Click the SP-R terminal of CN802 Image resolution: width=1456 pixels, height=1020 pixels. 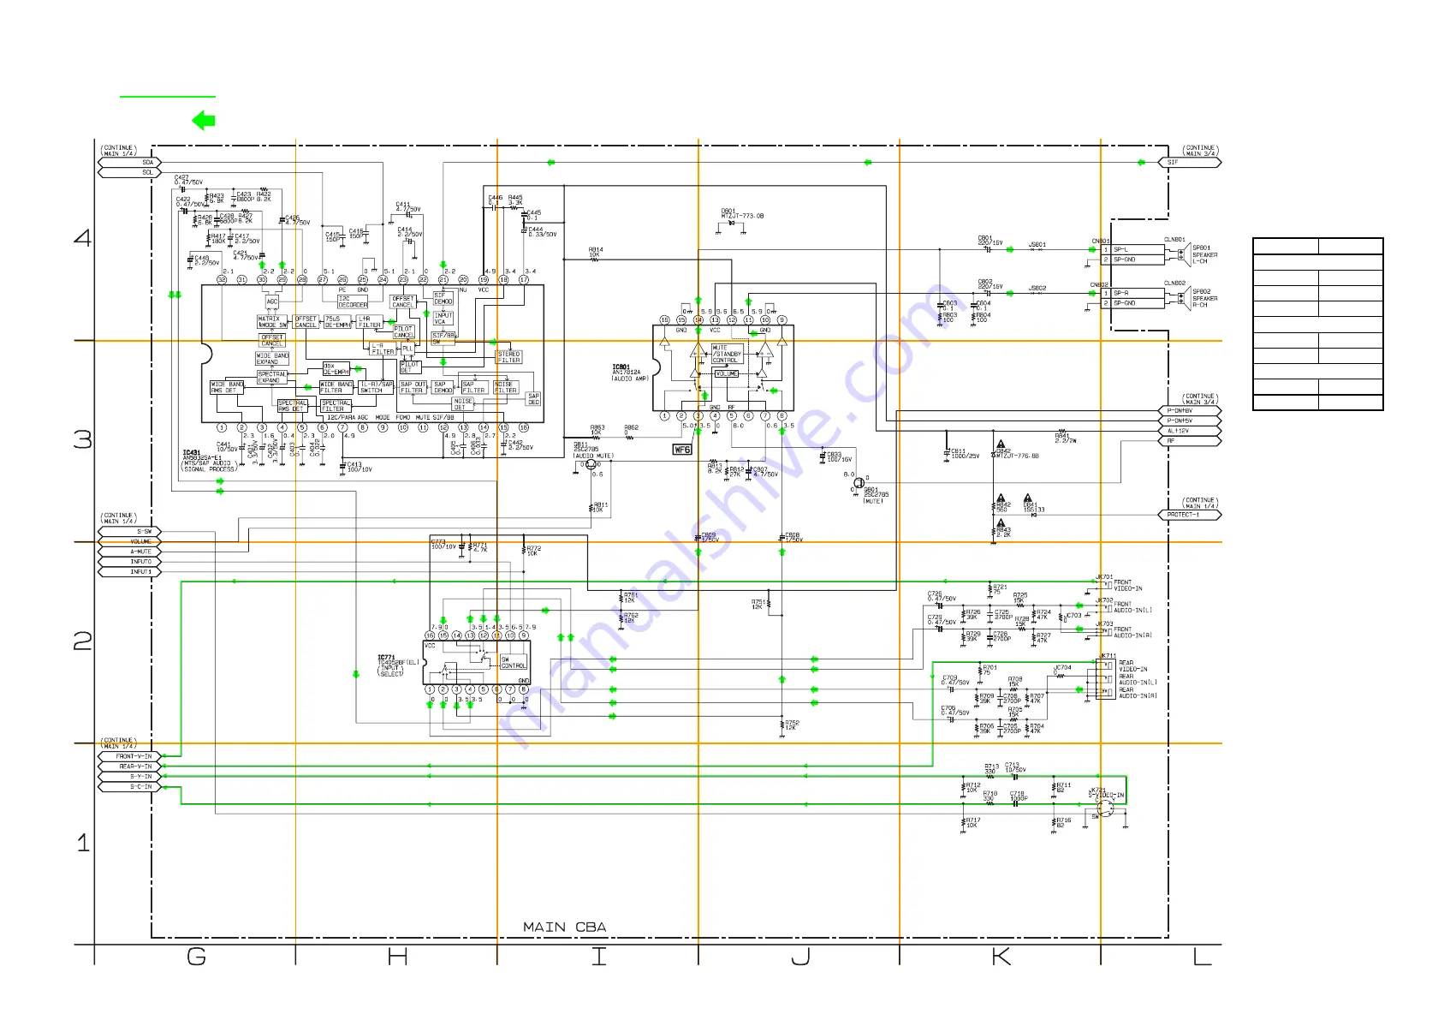coord(1132,293)
